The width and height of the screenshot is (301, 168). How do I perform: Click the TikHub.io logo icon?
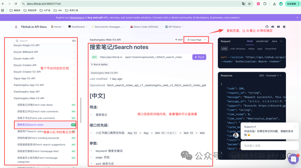[16, 27]
